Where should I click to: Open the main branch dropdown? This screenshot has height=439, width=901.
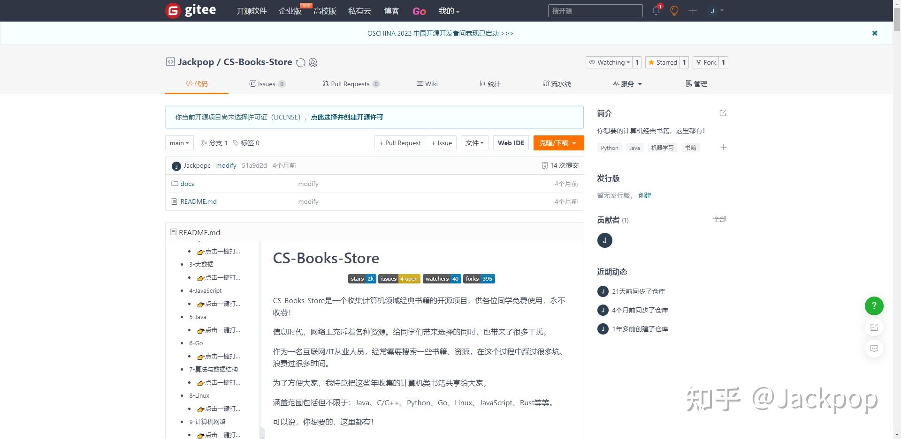179,143
